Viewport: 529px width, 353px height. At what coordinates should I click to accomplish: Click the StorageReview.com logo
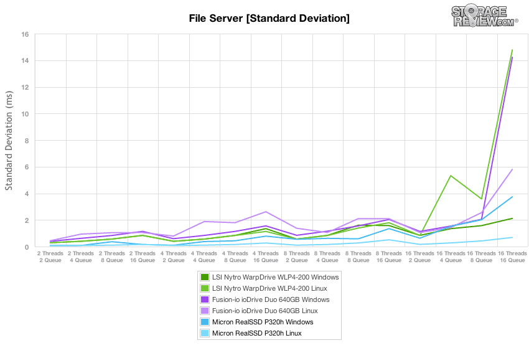tap(484, 16)
